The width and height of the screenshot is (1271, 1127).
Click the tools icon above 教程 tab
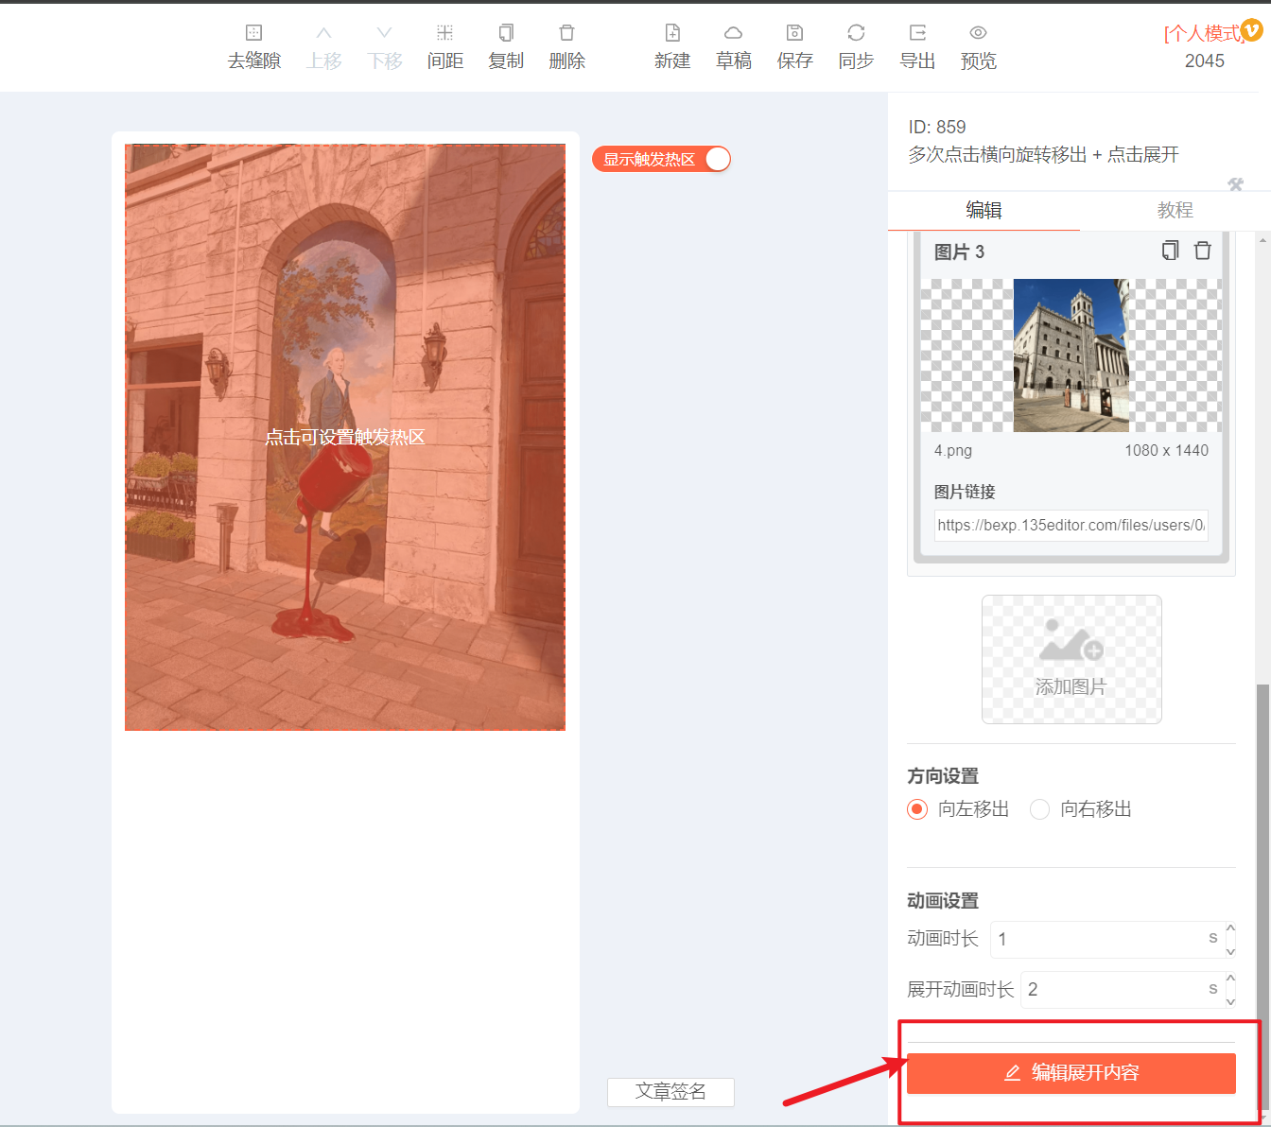tap(1235, 184)
